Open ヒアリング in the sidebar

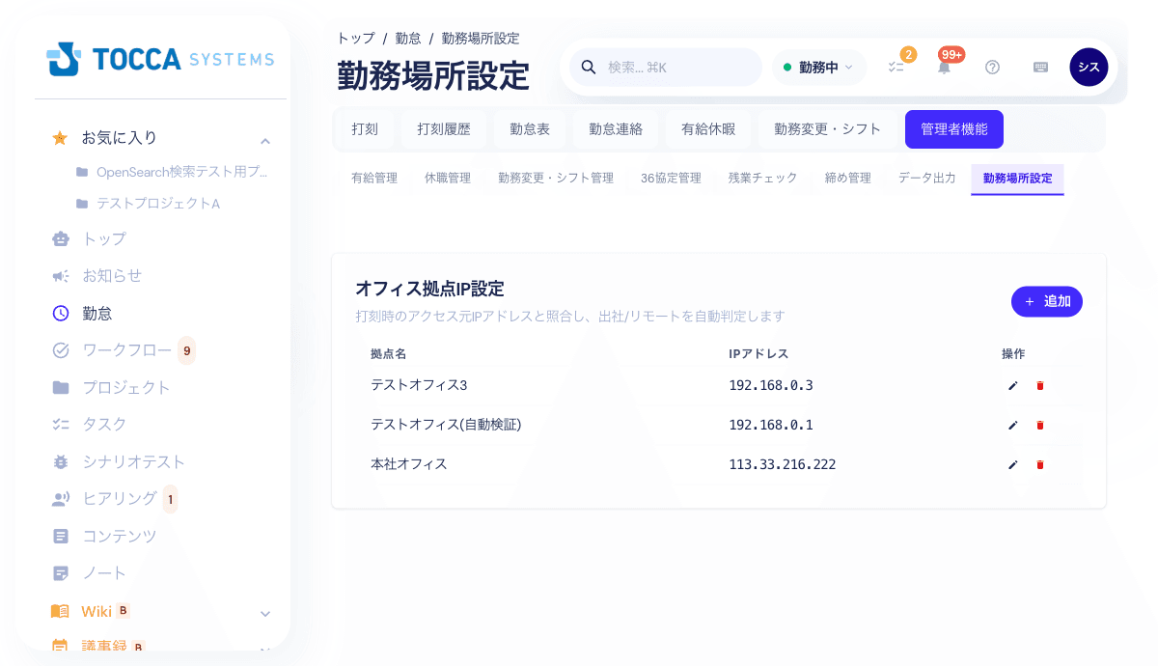click(x=105, y=498)
